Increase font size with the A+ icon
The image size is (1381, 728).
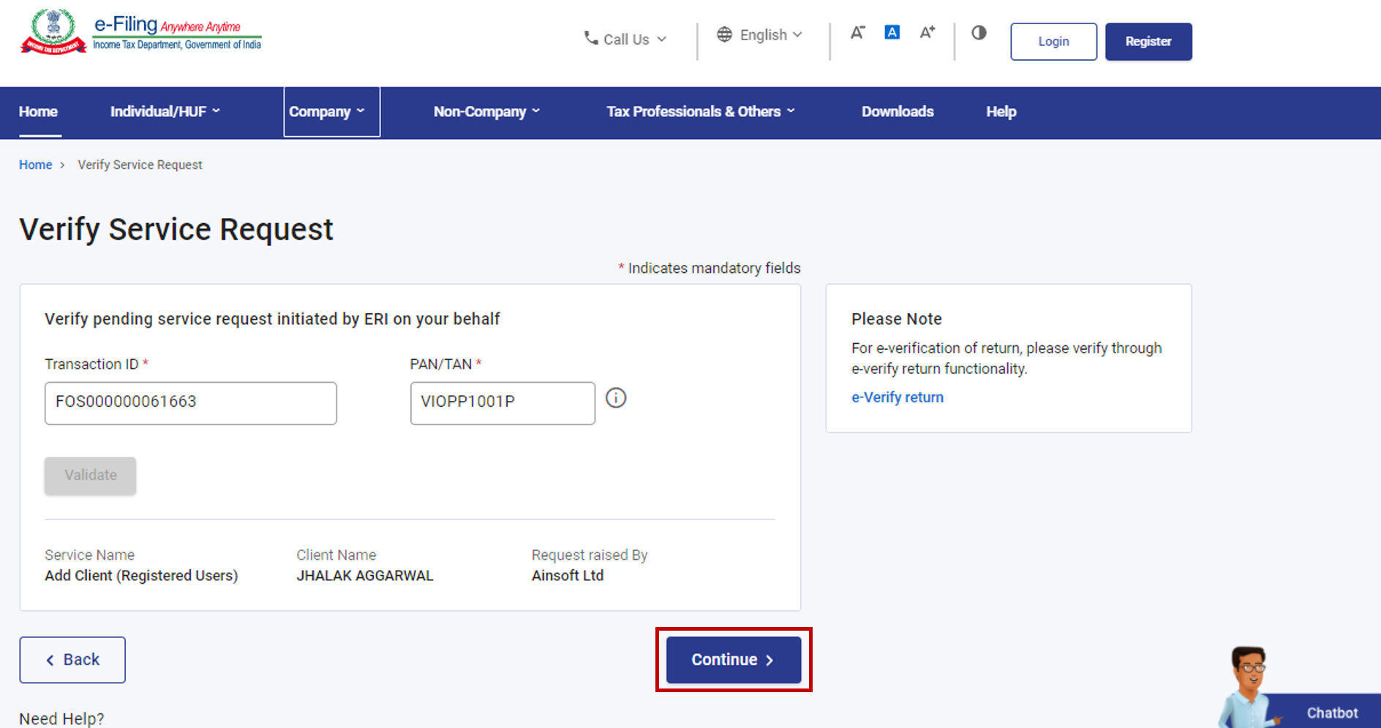coord(927,33)
